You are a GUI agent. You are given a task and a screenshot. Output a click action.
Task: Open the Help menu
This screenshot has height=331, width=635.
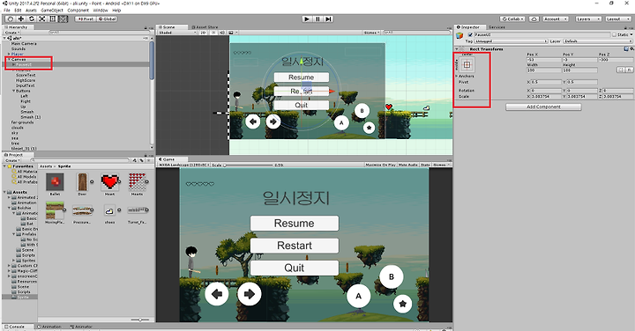point(116,10)
